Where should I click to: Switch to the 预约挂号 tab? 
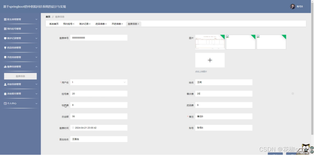tap(68, 24)
